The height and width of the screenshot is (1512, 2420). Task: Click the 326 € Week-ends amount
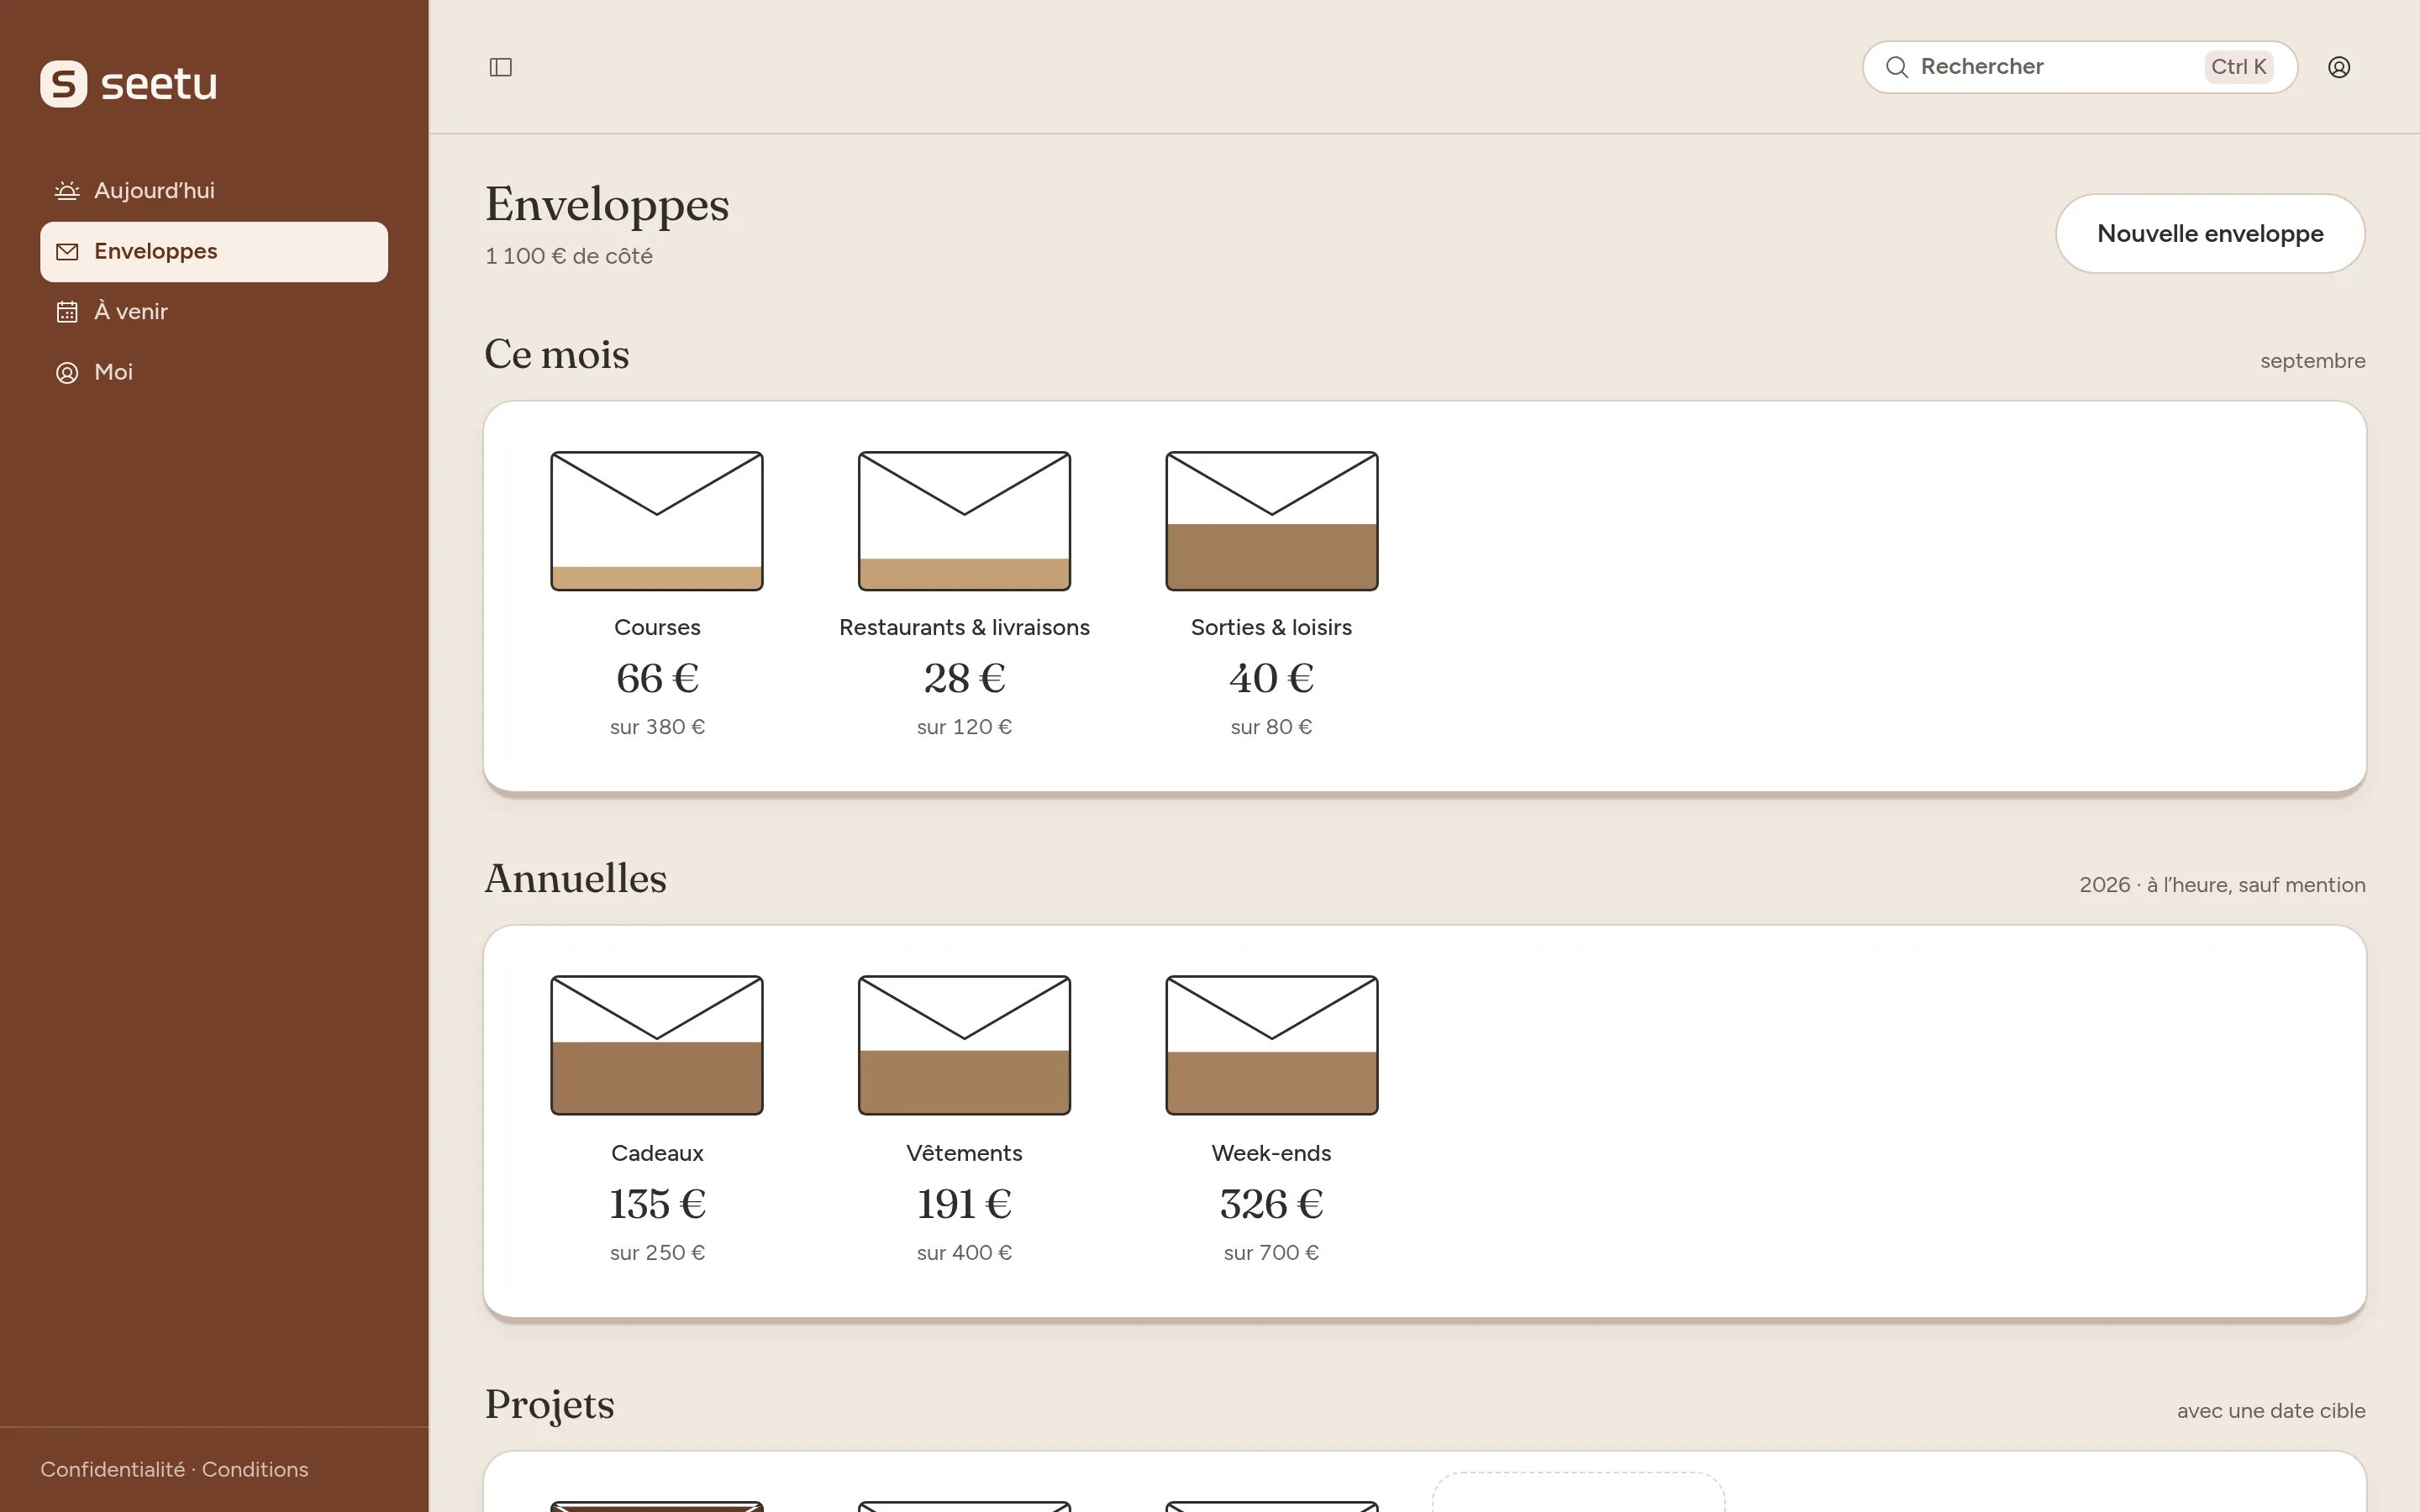(1272, 1204)
